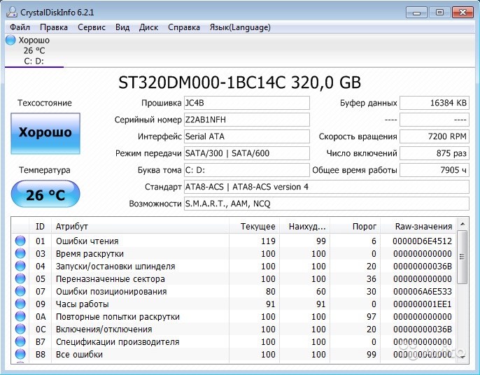Open the Справка menu

(183, 27)
